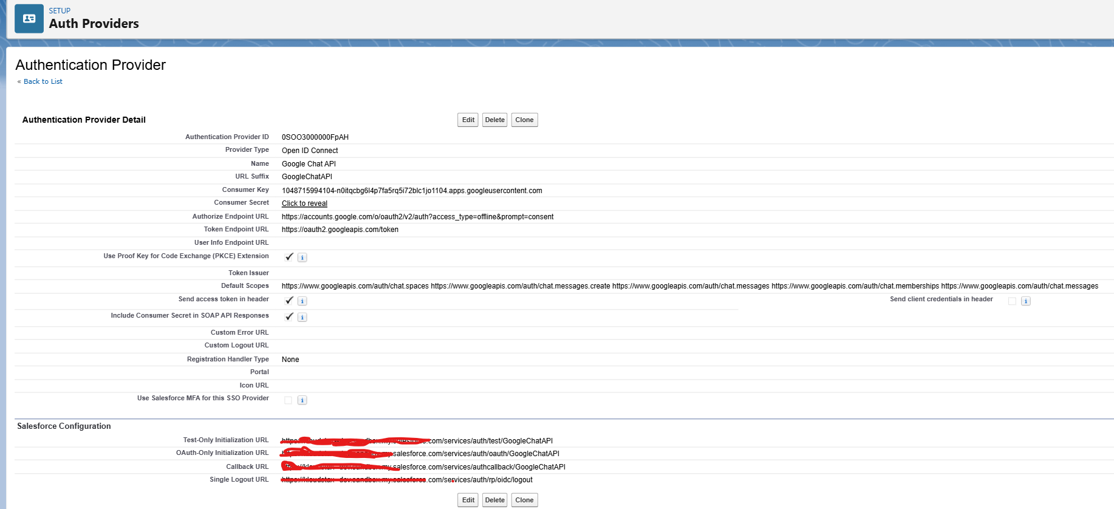Select the Default Scopes value text
This screenshot has width=1114, height=509.
[690, 286]
